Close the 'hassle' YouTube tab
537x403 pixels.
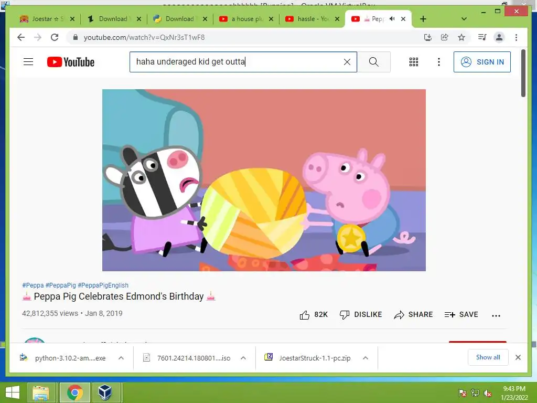tap(337, 19)
